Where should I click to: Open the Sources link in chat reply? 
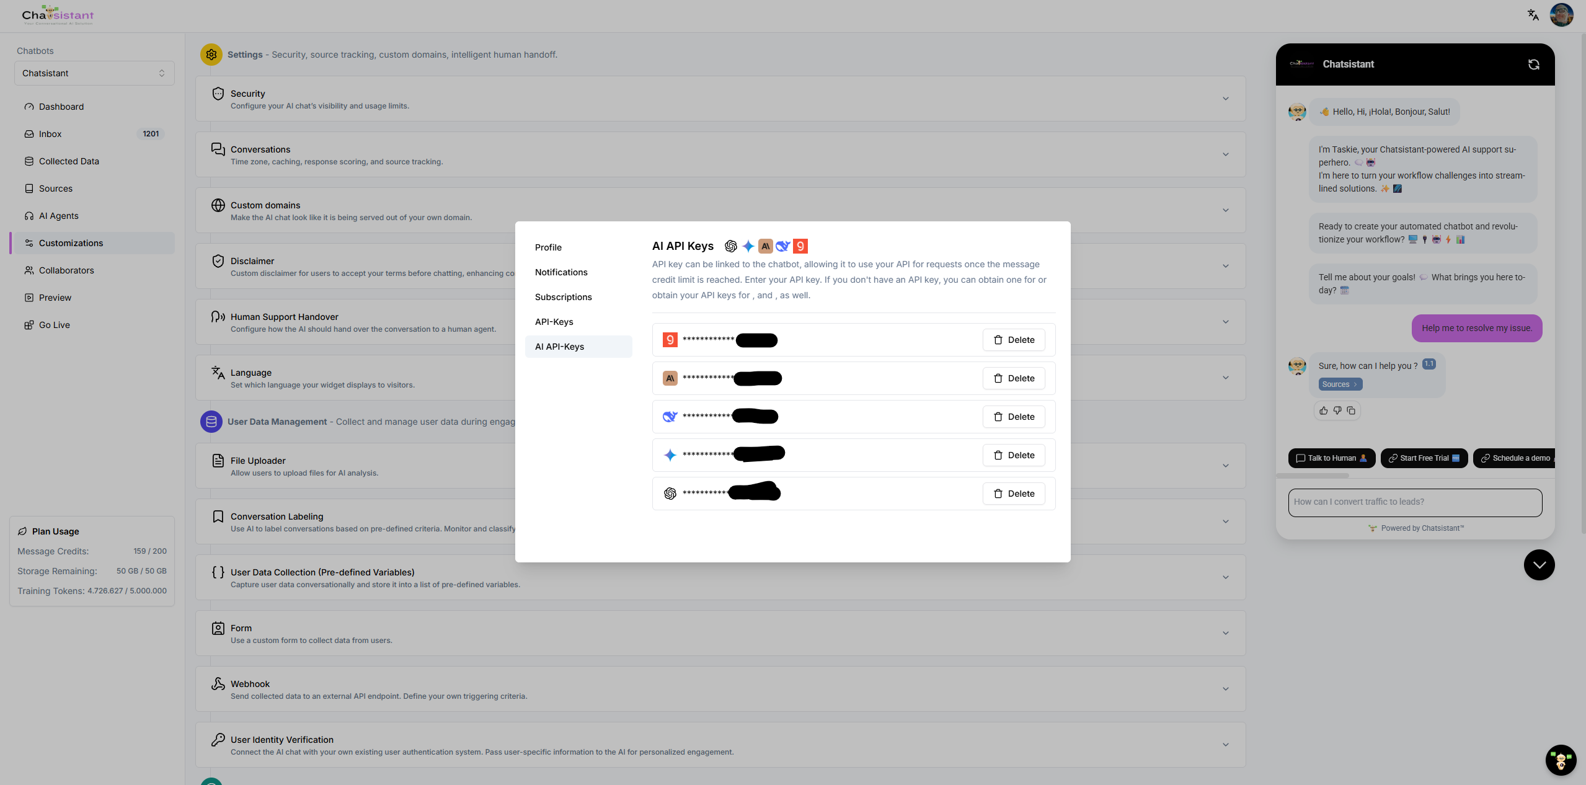click(x=1340, y=384)
